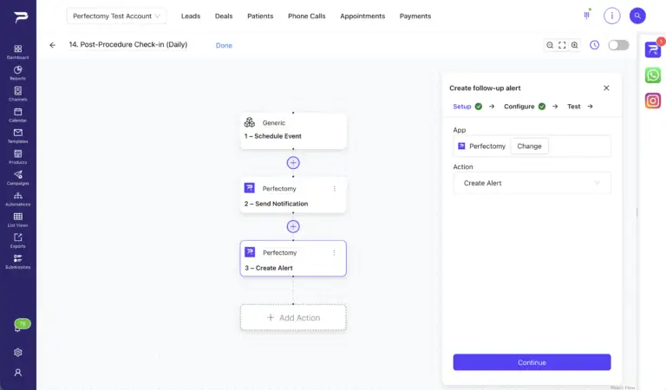Open options menu for Create Alert step
This screenshot has width=666, height=390.
pyautogui.click(x=334, y=252)
